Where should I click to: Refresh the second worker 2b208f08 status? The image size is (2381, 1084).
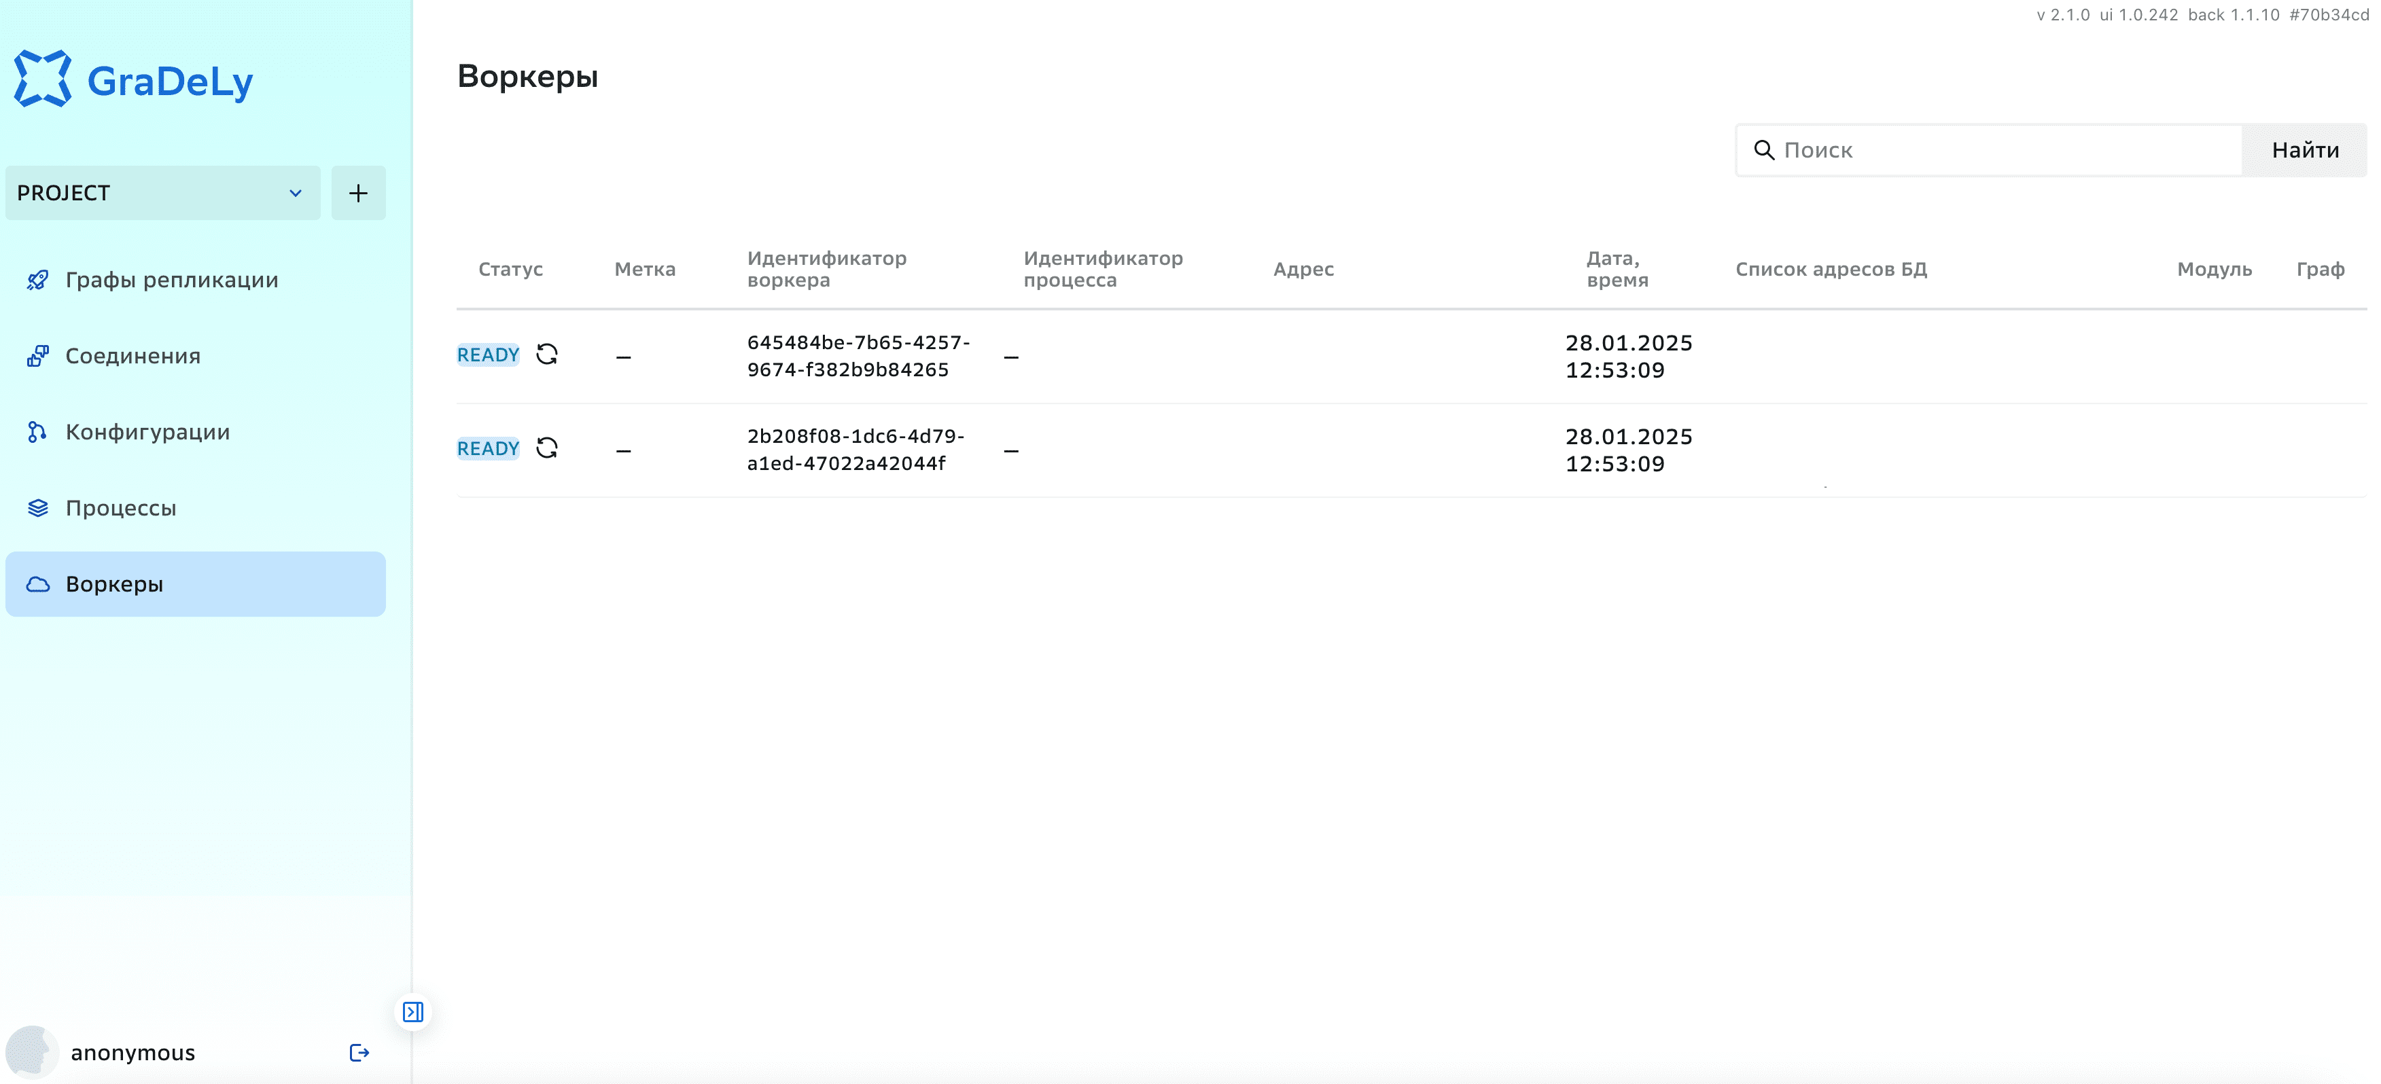click(x=547, y=448)
